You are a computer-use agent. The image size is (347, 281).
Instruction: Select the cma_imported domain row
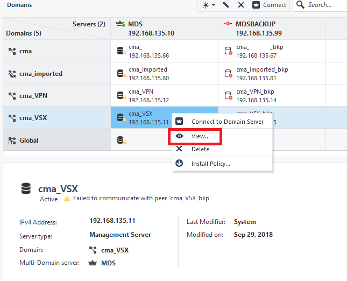pos(56,74)
